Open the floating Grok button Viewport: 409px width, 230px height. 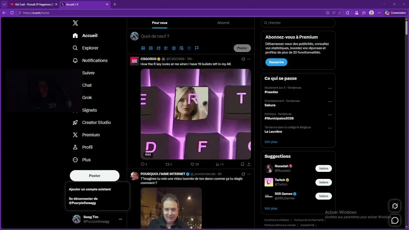point(395,206)
